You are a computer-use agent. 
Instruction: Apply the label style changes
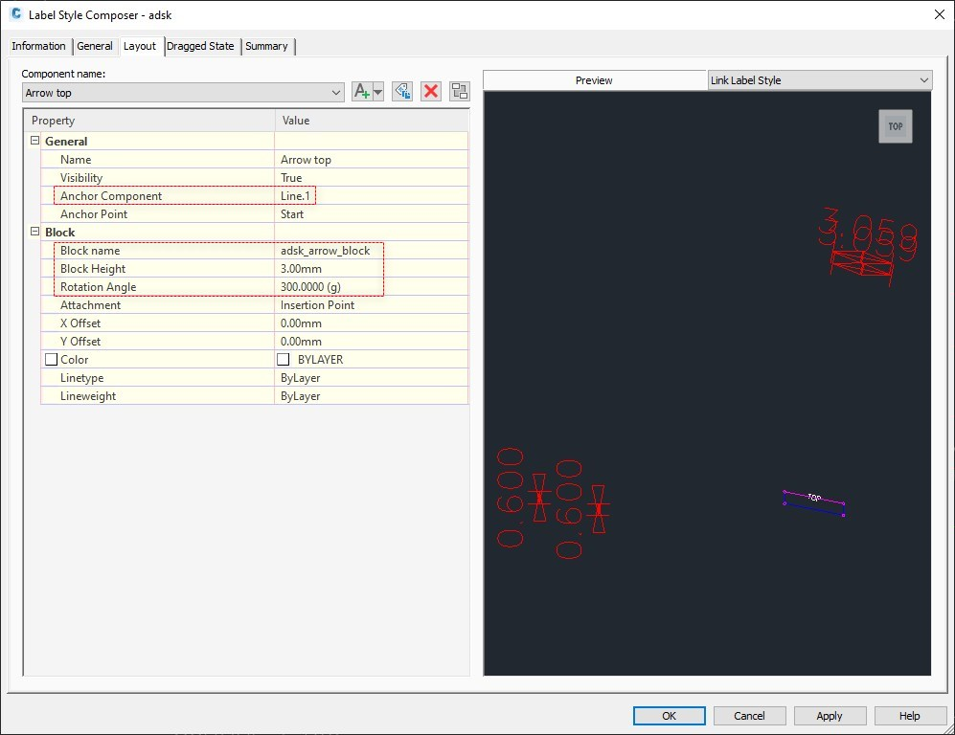pyautogui.click(x=829, y=715)
